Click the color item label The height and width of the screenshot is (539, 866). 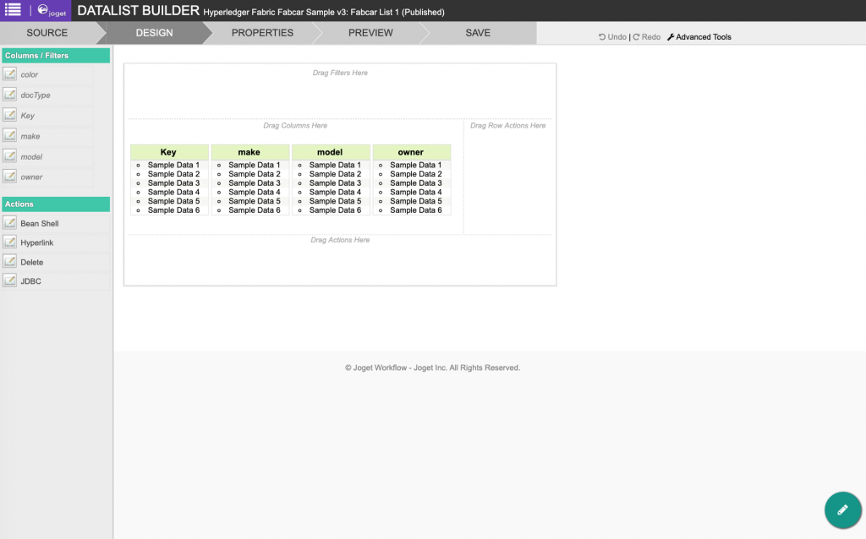(30, 74)
